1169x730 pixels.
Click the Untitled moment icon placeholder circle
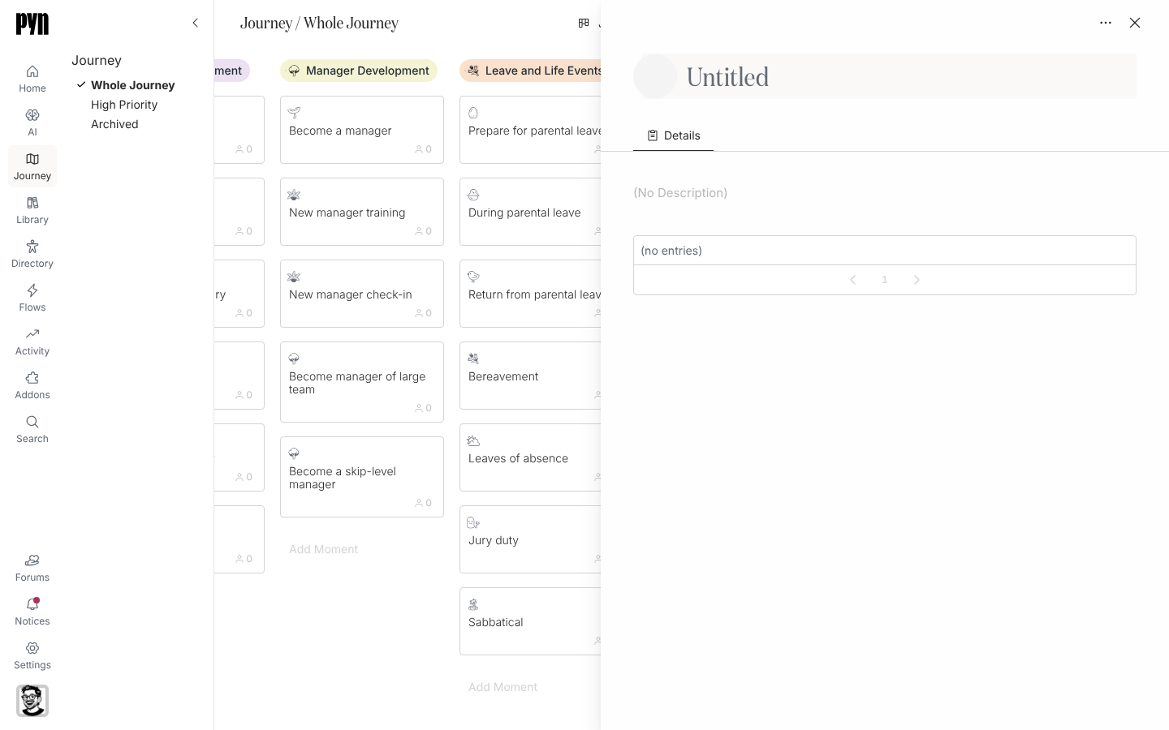(x=655, y=76)
